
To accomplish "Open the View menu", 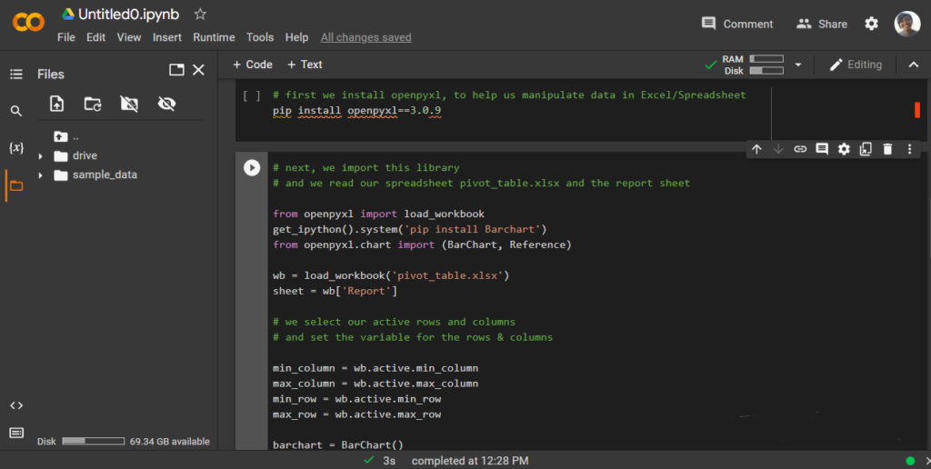I will [x=129, y=36].
